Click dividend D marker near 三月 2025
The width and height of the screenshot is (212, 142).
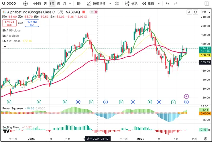[x=159, y=102]
